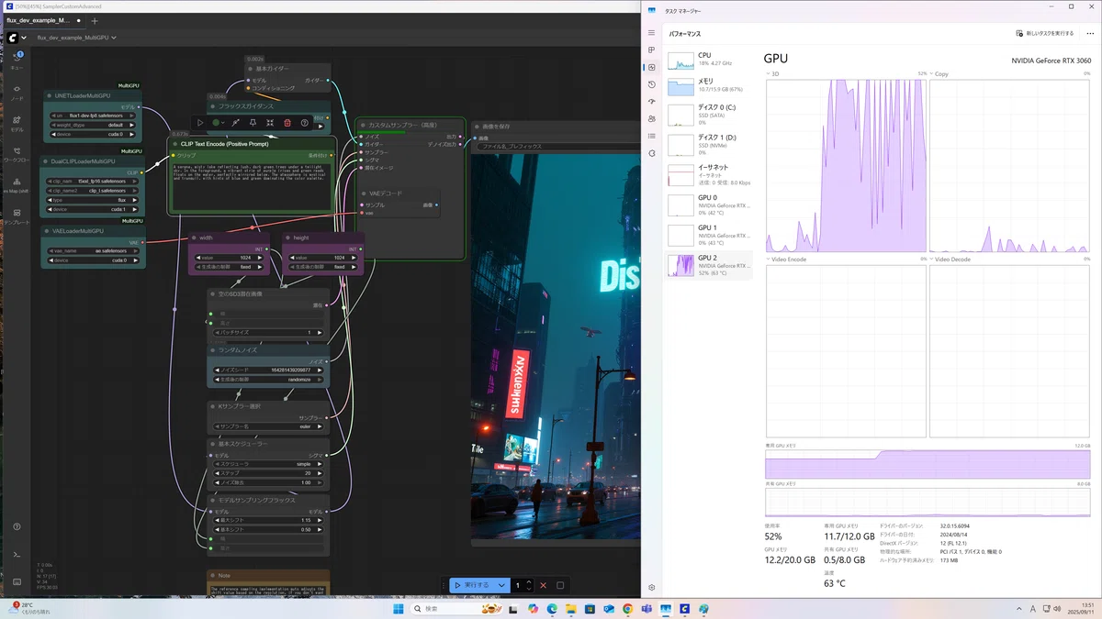Expand the flux_dev_example_MultiGPU workflow dropdown
Screen dimensions: 1102x619
[113, 39]
